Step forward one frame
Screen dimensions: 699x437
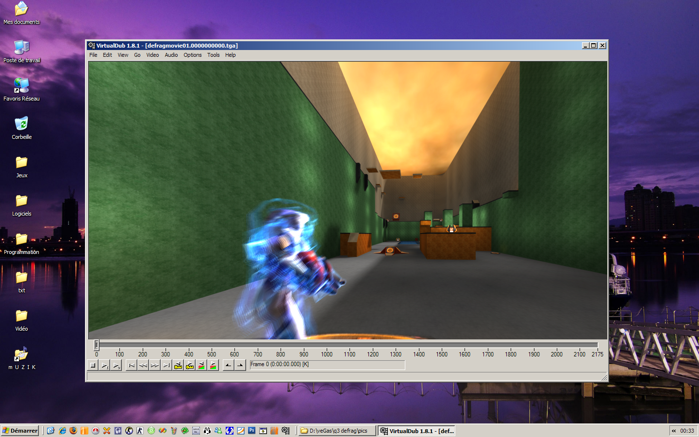click(154, 365)
